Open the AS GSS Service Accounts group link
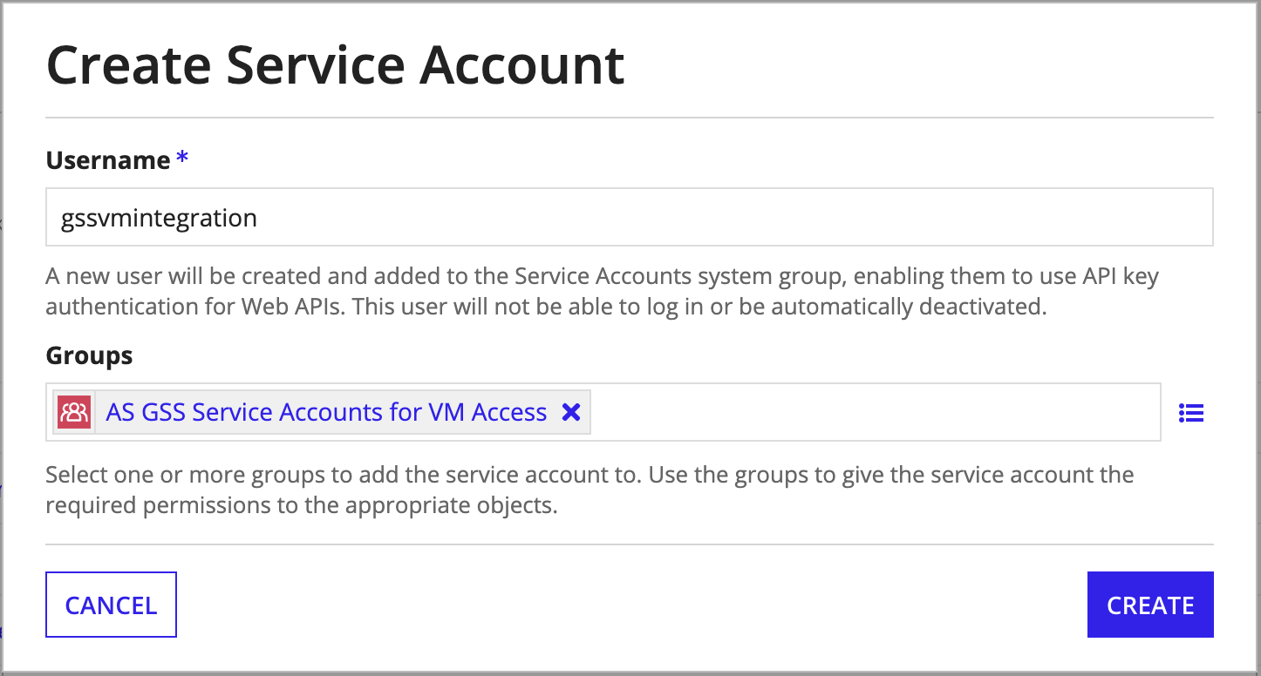The height and width of the screenshot is (676, 1261). click(326, 412)
